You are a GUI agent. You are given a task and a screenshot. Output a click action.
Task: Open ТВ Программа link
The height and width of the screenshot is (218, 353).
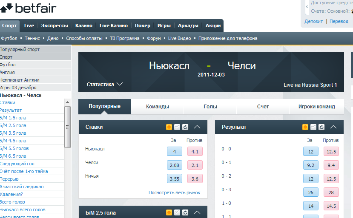[124, 38]
